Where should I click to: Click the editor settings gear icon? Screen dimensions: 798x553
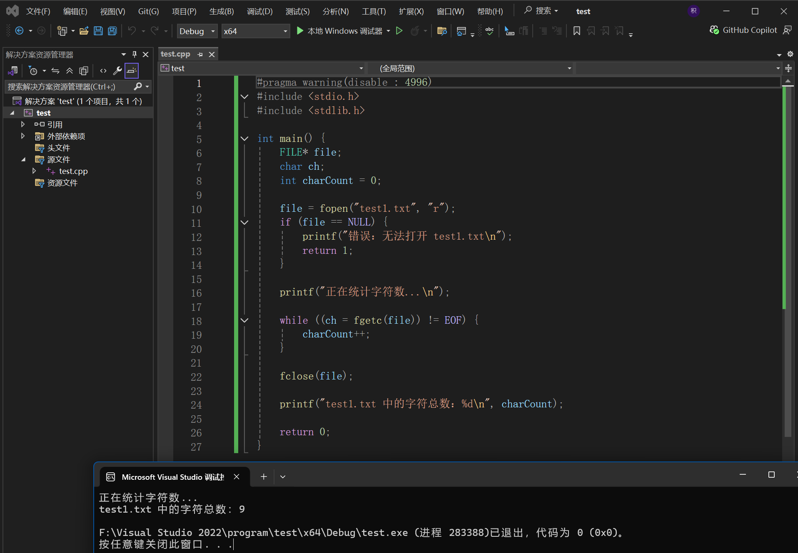click(x=790, y=54)
